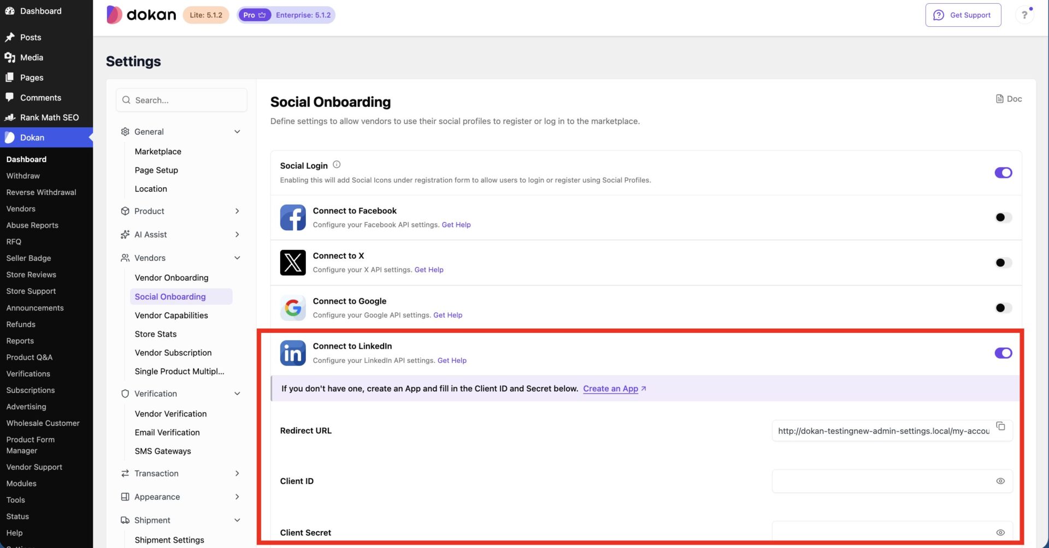Reveal Client ID with eye icon
Screen dimensions: 1049x548
[x=1000, y=481]
